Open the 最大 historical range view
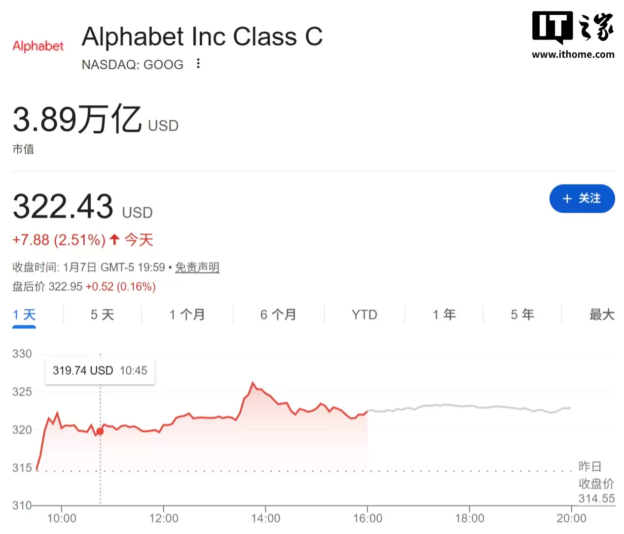 [601, 314]
